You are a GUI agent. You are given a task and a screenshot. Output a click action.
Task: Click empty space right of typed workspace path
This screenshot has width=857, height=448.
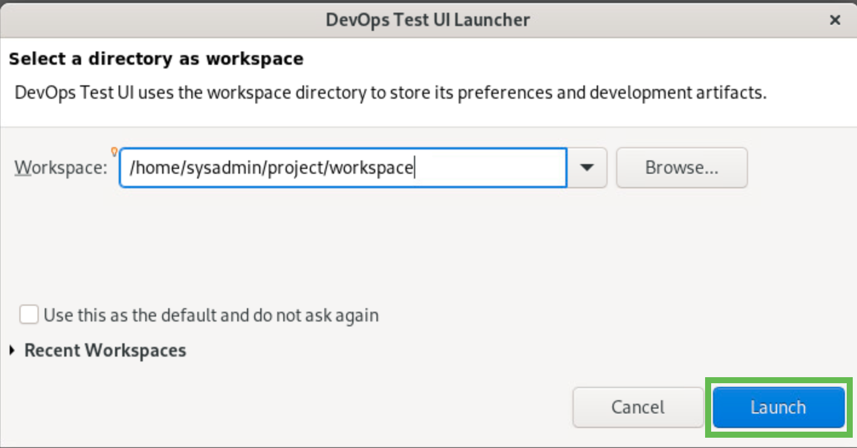[490, 168]
